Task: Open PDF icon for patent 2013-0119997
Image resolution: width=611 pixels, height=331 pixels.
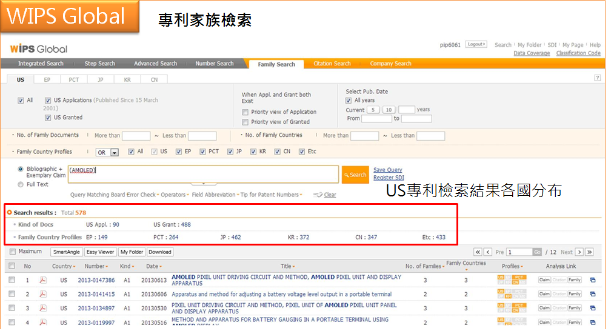Action: coord(43,323)
